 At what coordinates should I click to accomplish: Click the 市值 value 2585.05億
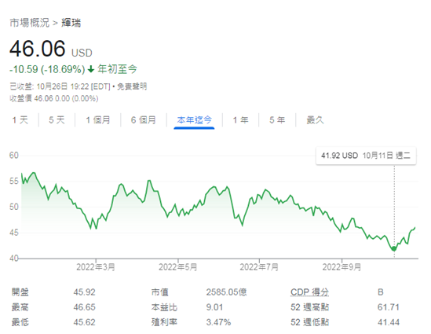click(227, 292)
